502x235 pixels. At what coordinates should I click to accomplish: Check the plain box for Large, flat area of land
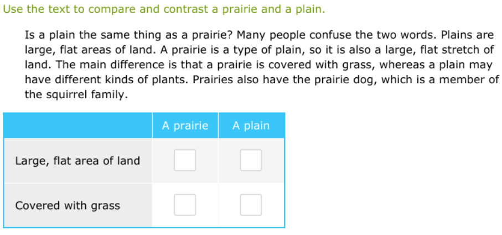click(x=251, y=161)
